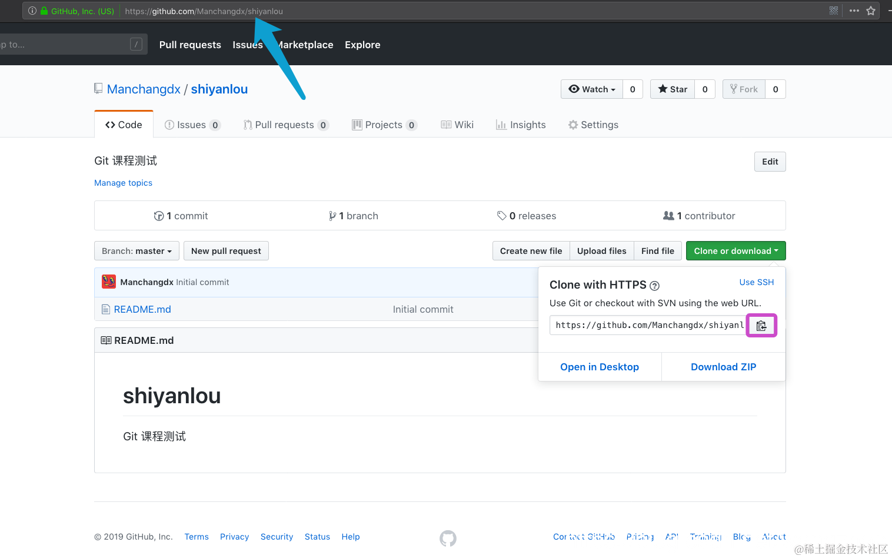Click the HTTPS help question-mark icon

point(654,286)
